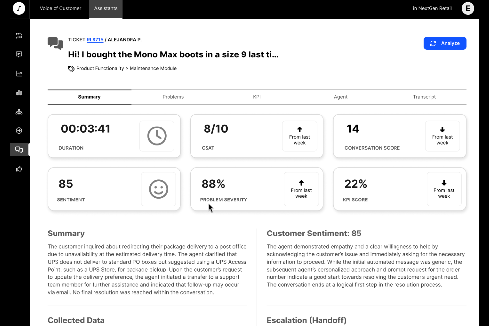Open the bar chart sidebar icon
489x326 pixels.
pyautogui.click(x=19, y=93)
